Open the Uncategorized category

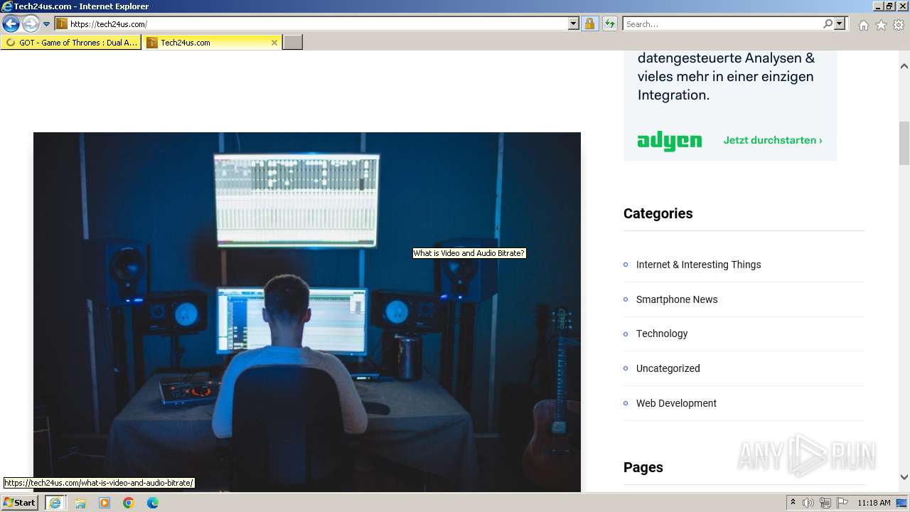[668, 368]
